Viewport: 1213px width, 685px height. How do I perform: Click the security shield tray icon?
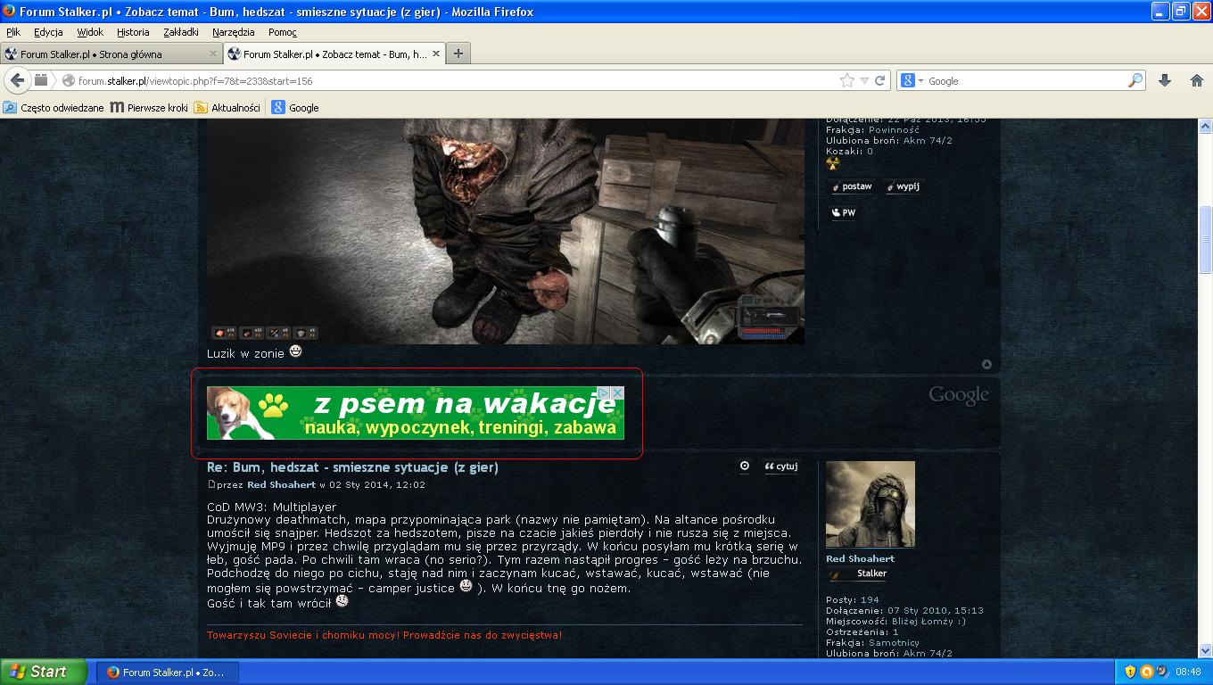[x=1130, y=673]
